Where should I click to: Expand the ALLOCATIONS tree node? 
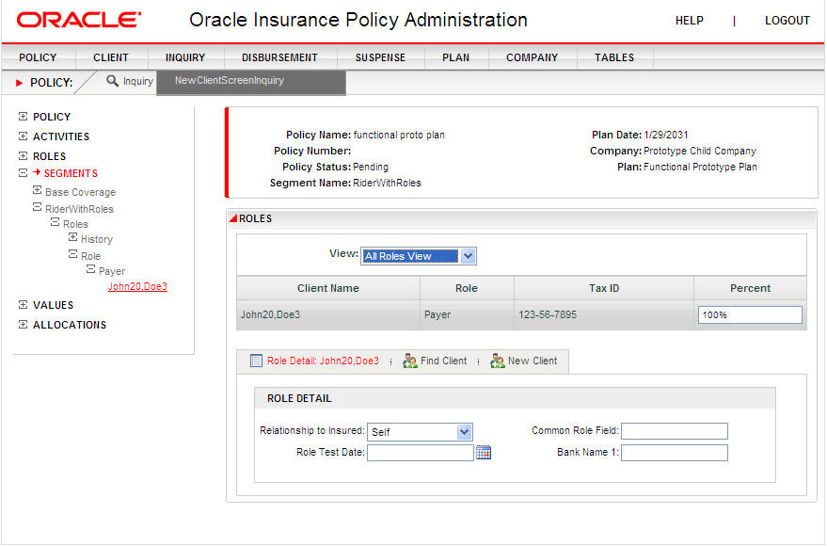coord(23,325)
